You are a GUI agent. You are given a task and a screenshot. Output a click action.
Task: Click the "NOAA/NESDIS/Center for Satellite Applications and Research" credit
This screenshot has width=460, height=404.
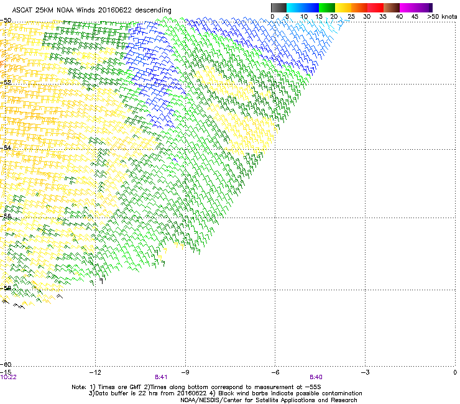click(269, 400)
